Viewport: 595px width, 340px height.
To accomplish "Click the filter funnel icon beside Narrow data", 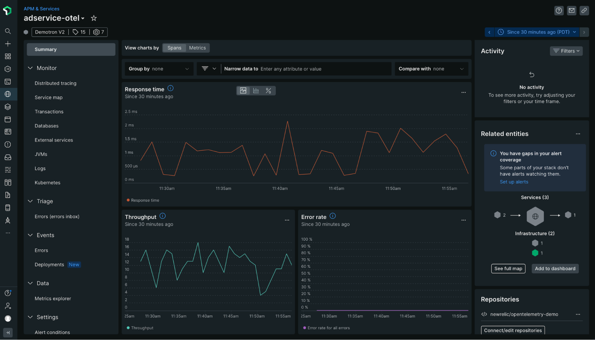I will pyautogui.click(x=205, y=69).
